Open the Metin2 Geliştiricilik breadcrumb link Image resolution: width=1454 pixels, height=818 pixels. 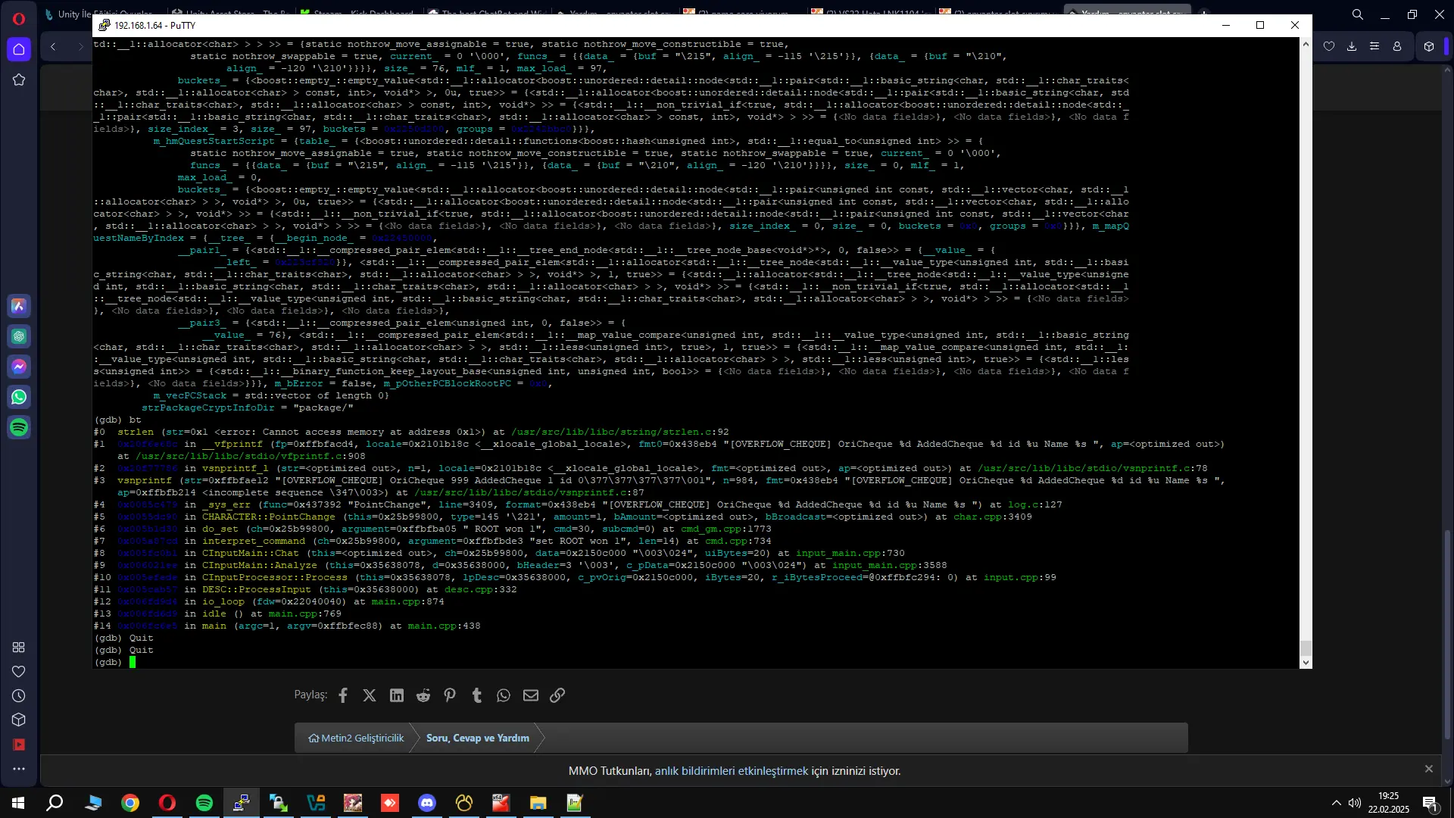(x=356, y=737)
